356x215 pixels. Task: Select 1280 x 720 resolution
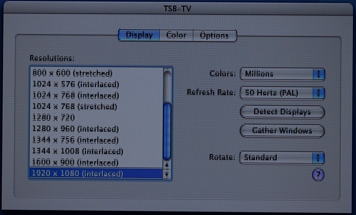96,117
